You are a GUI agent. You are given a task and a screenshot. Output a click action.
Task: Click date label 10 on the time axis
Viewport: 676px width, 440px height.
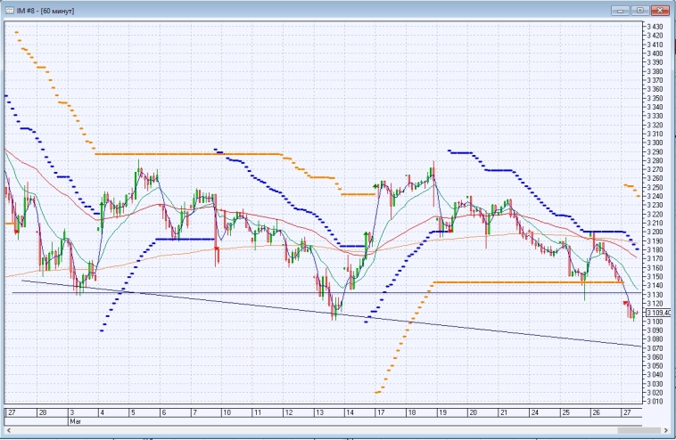227,413
